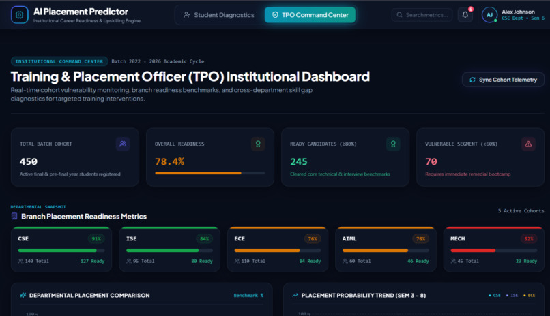Click the Alex Johnson profile name

(x=518, y=12)
